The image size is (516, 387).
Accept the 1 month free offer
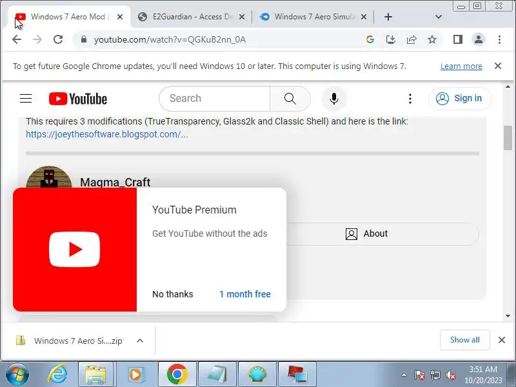pyautogui.click(x=245, y=294)
